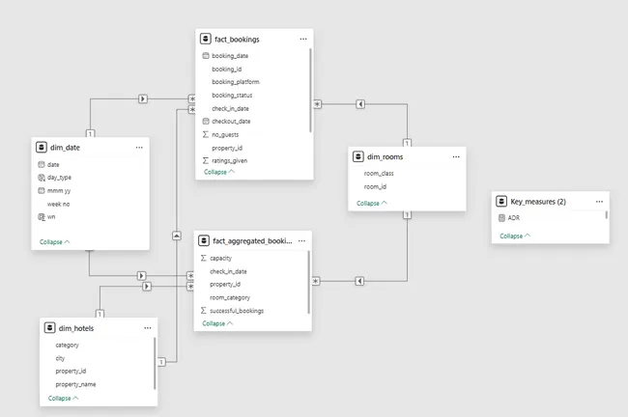Viewport: 628px width, 417px height.
Task: Select the dim_date table title
Action: click(65, 148)
